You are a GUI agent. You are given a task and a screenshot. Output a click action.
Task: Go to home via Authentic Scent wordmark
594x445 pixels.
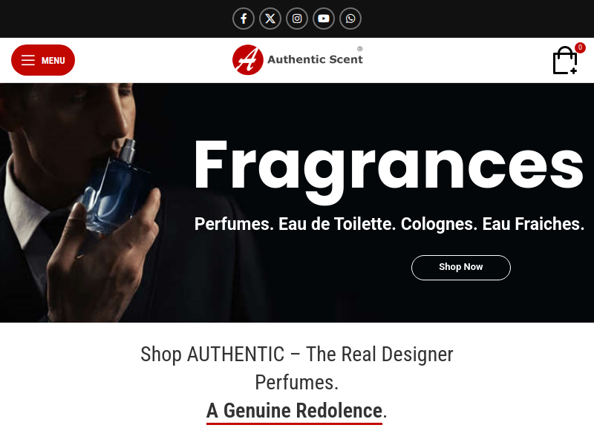[x=315, y=59]
